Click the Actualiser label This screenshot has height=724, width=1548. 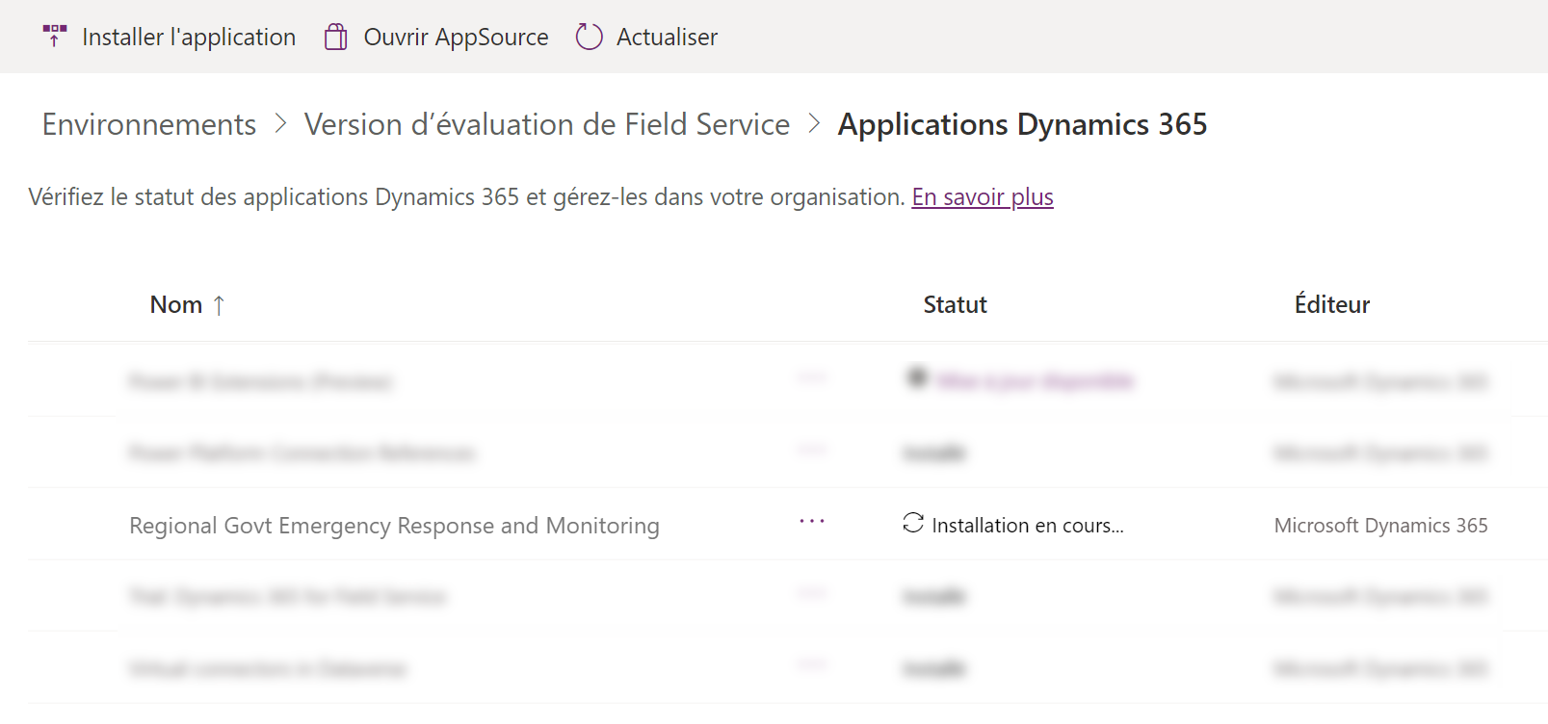667,37
